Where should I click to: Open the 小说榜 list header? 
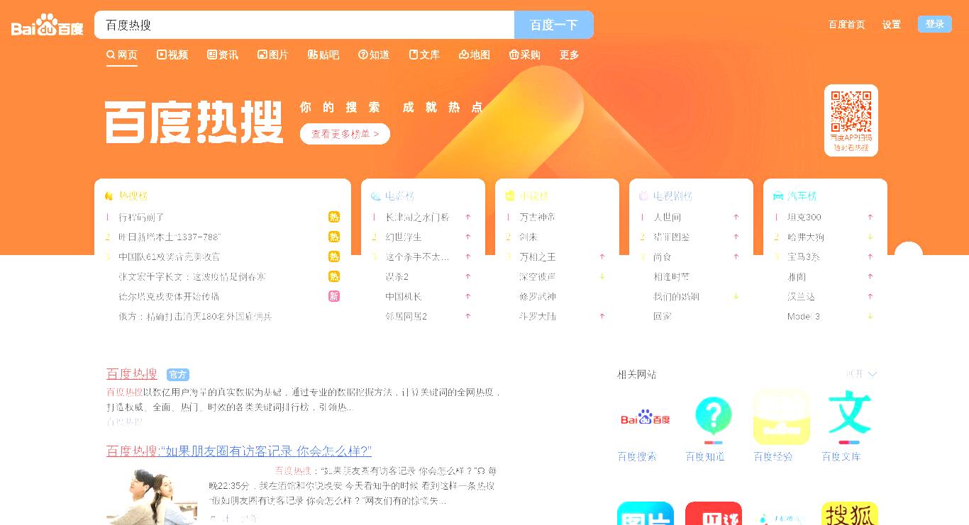coord(534,196)
